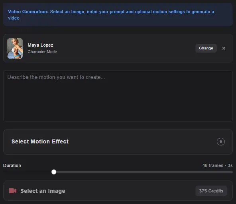Focus the motion description text box
Image resolution: width=236 pixels, height=204 pixels.
[x=118, y=96]
